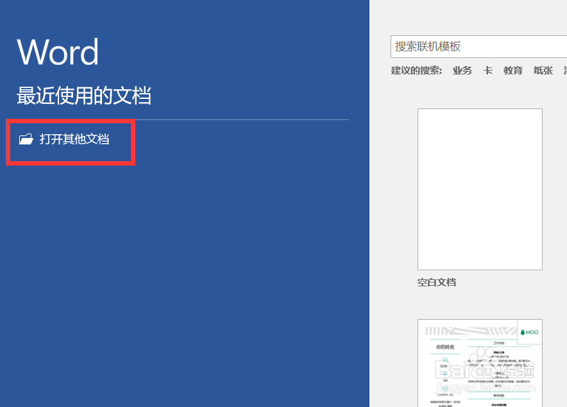Click the 建议的搜索 label
Image resolution: width=567 pixels, height=407 pixels.
(416, 71)
